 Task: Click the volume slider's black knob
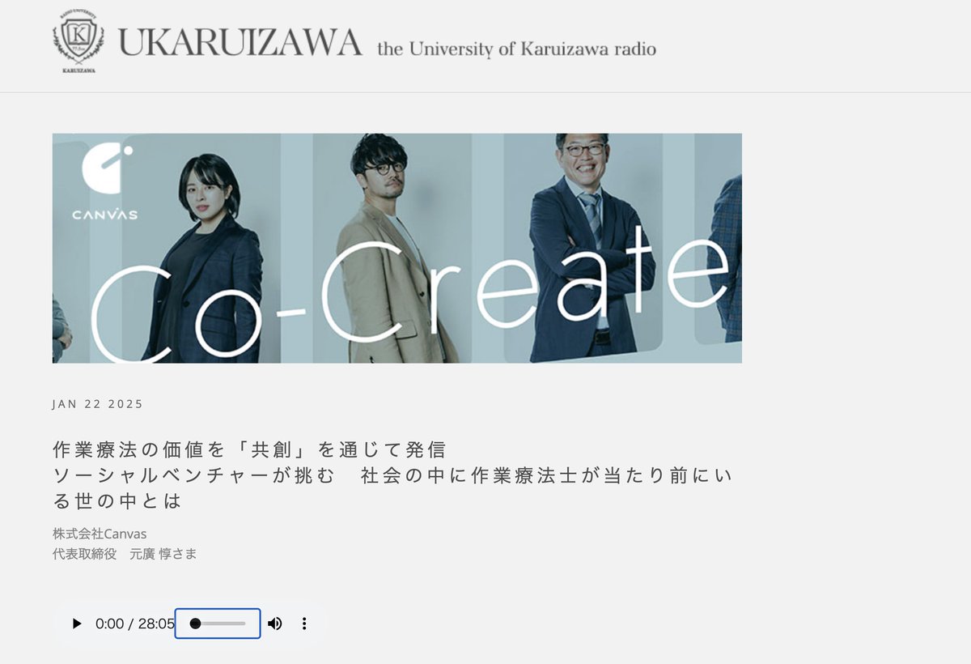(195, 624)
